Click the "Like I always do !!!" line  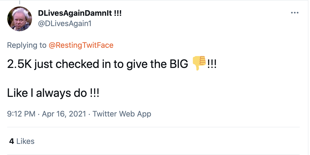point(53,93)
